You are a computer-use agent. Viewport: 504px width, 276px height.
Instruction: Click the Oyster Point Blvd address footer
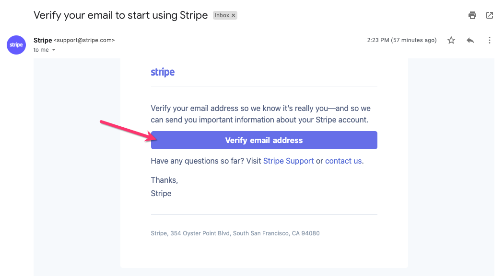(x=235, y=233)
